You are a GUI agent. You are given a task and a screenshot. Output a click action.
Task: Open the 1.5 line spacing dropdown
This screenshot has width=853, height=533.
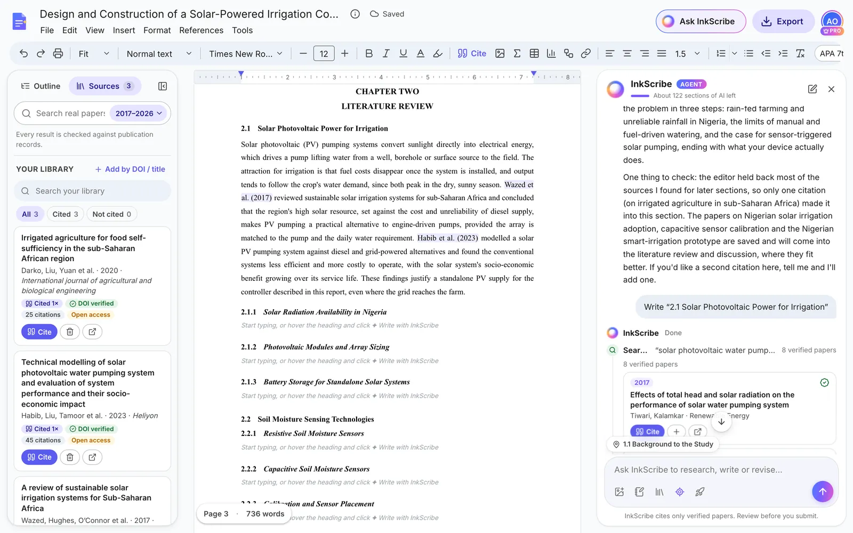(x=687, y=53)
